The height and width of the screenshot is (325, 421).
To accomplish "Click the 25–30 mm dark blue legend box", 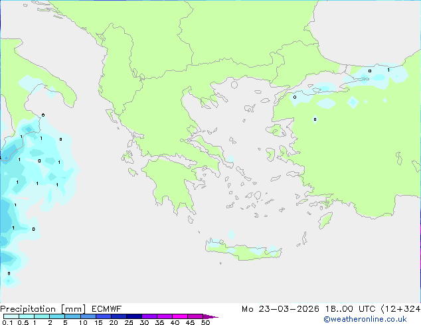I will tap(133, 316).
